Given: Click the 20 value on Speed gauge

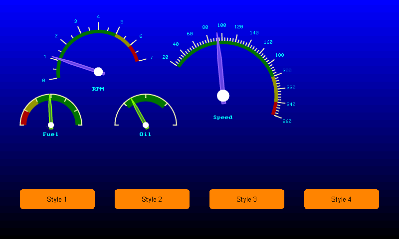Looking at the screenshot, I should tap(166, 57).
